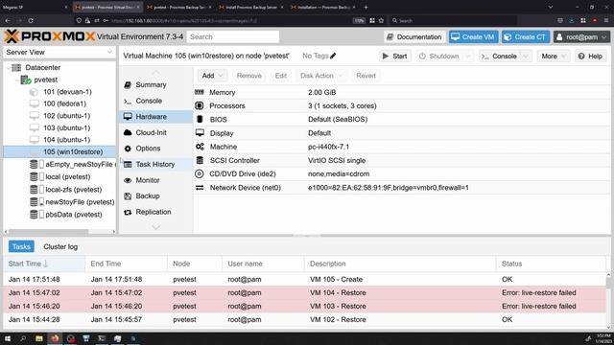Image resolution: width=614 pixels, height=345 pixels.
Task: Select the BIOS hardware row
Action: [402, 120]
